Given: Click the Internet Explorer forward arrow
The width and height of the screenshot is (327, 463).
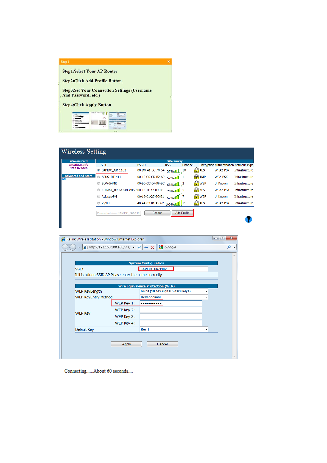Looking at the screenshot, I should pos(72,247).
